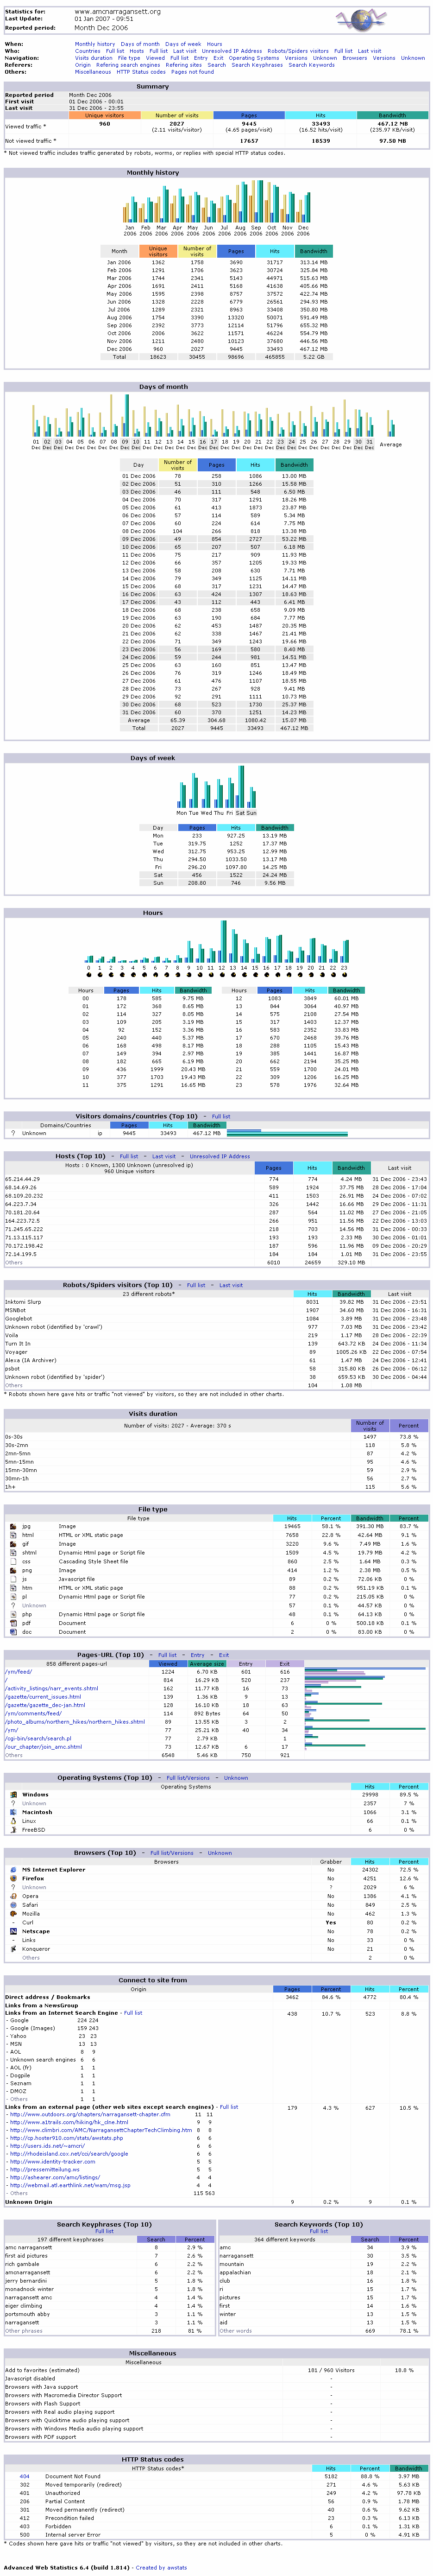
Task: Click the Macintosh operating system icon
Action: pyautogui.click(x=12, y=1812)
